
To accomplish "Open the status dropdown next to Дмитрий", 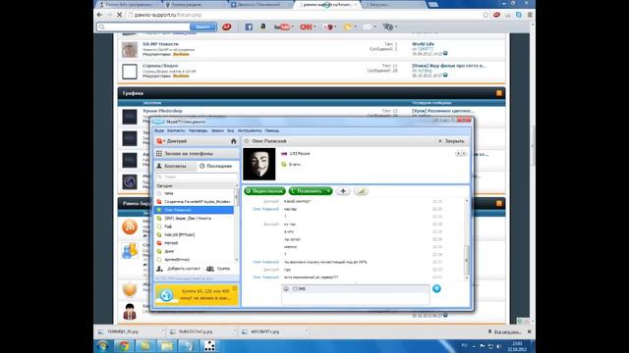I will pos(164,141).
